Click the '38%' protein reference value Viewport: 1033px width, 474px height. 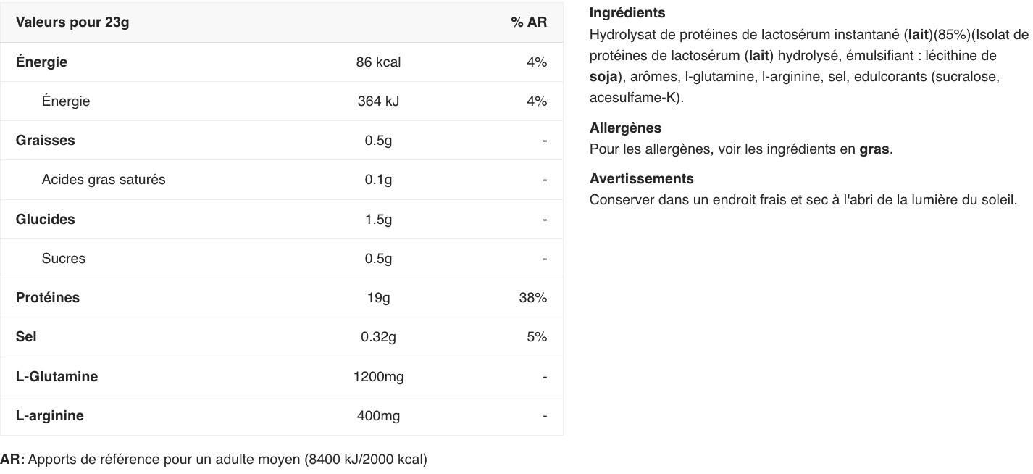(532, 298)
